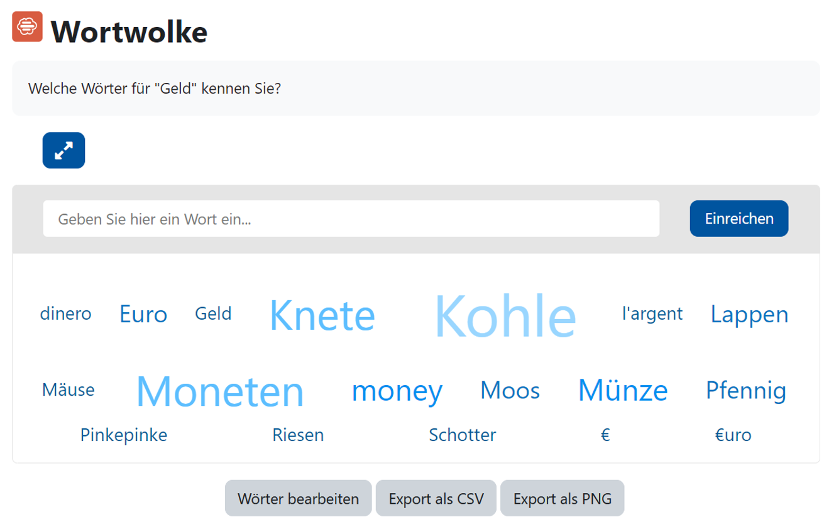The height and width of the screenshot is (522, 829).
Task: Click the word Pinkepinke
Action: (124, 435)
